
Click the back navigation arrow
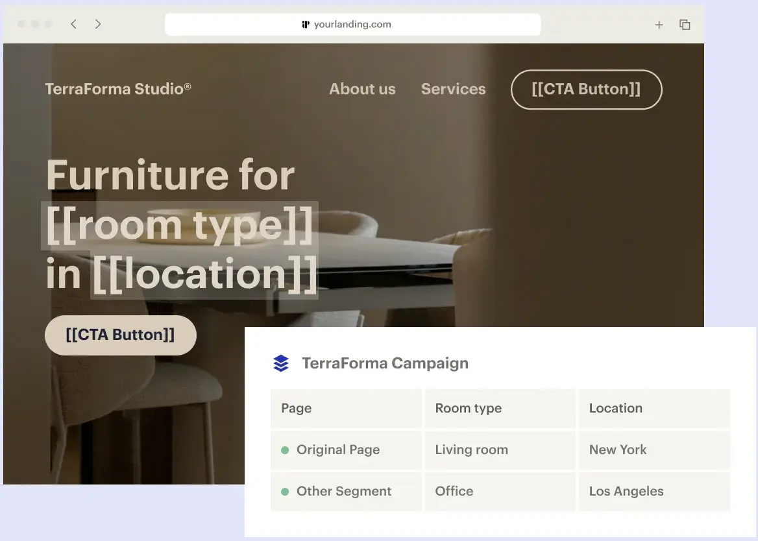[x=73, y=24]
